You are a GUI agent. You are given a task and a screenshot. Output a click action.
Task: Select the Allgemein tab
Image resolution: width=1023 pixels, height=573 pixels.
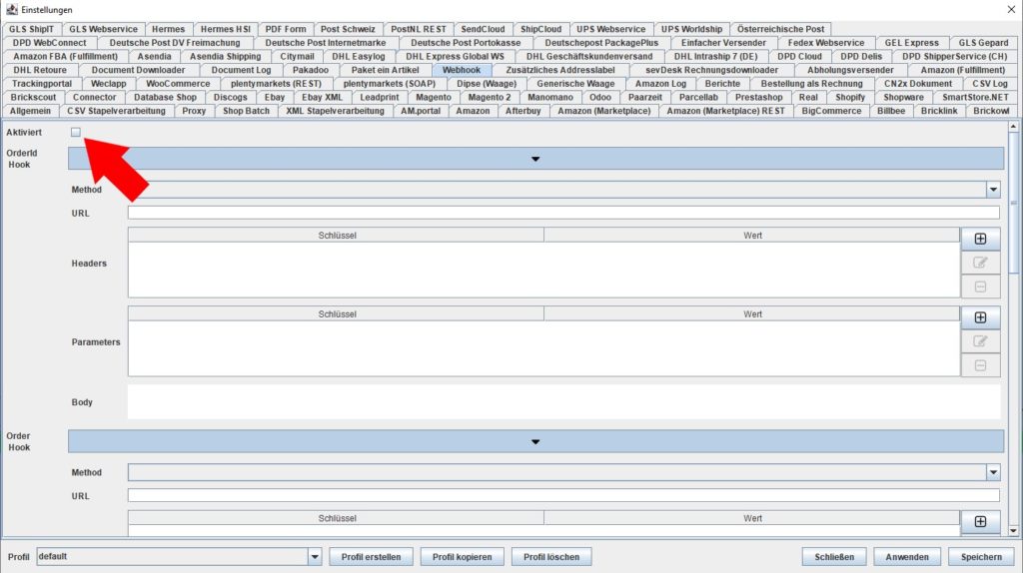[x=30, y=111]
